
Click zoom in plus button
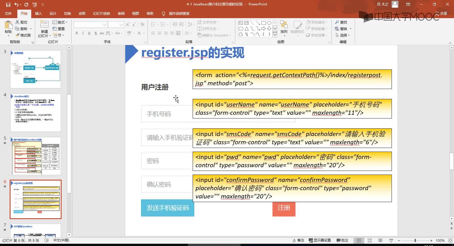pyautogui.click(x=431, y=240)
